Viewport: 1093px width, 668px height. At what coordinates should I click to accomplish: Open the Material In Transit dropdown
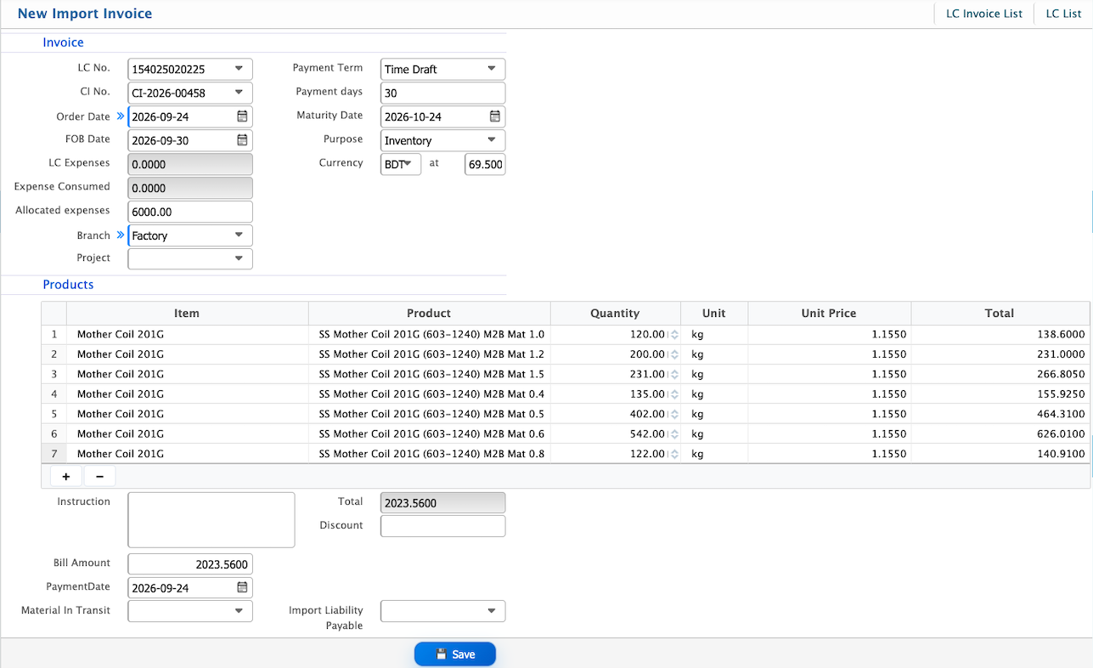coord(239,611)
